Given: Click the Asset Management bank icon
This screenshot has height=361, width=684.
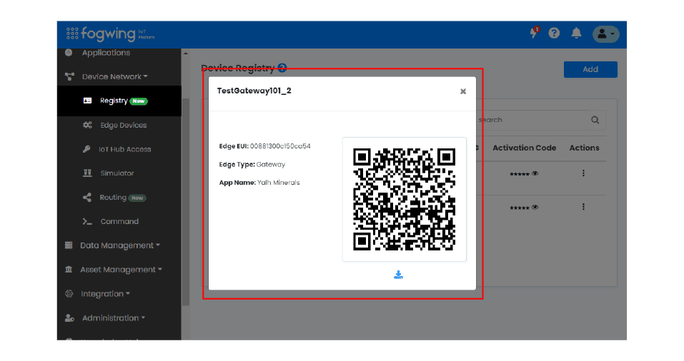Looking at the screenshot, I should point(69,269).
